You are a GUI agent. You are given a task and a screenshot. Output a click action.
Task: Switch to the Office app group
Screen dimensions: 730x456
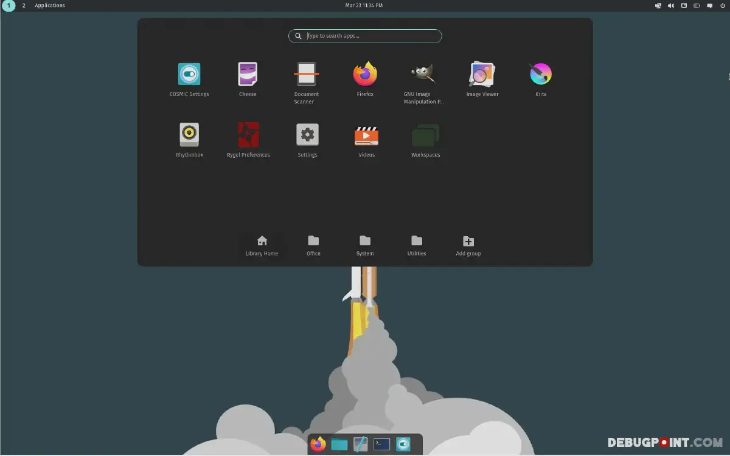pos(313,245)
